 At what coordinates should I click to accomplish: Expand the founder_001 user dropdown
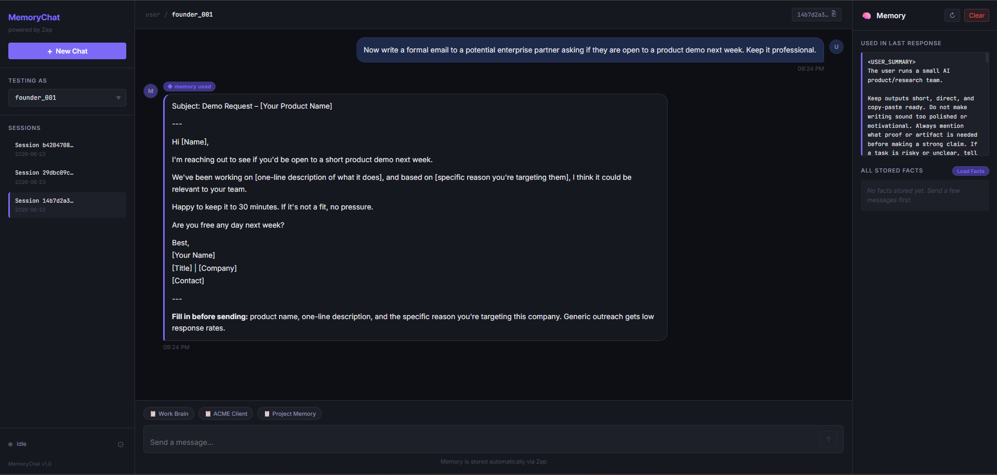(x=67, y=98)
